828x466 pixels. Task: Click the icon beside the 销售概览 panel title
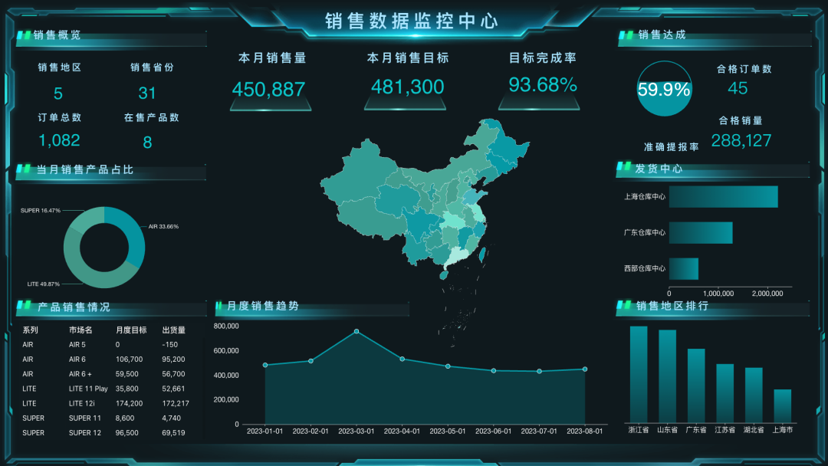[x=22, y=33]
